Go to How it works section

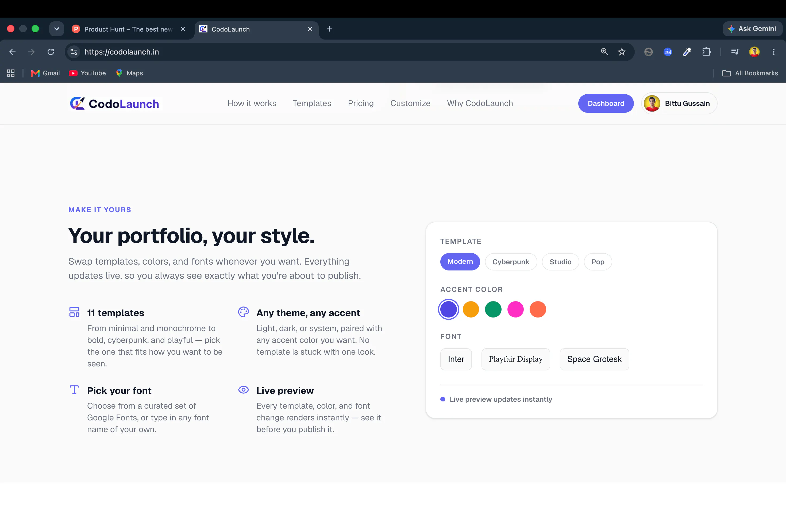tap(252, 103)
